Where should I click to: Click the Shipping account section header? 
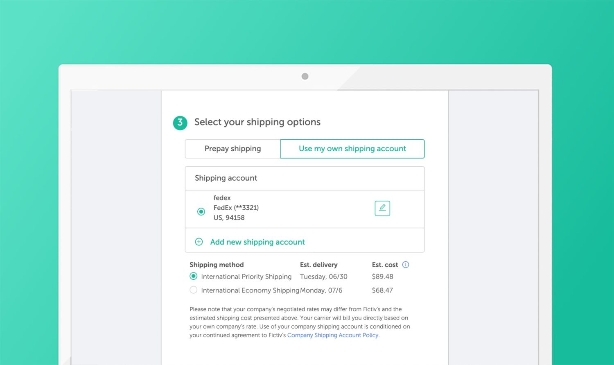[226, 178]
